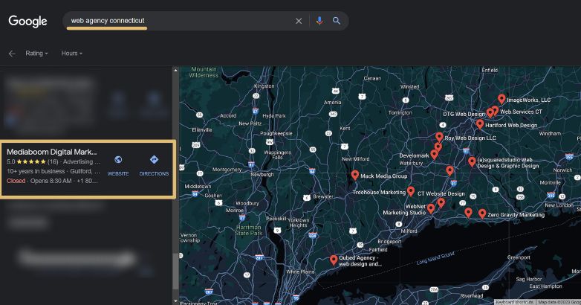Start voice search with microphone icon

[x=319, y=21]
